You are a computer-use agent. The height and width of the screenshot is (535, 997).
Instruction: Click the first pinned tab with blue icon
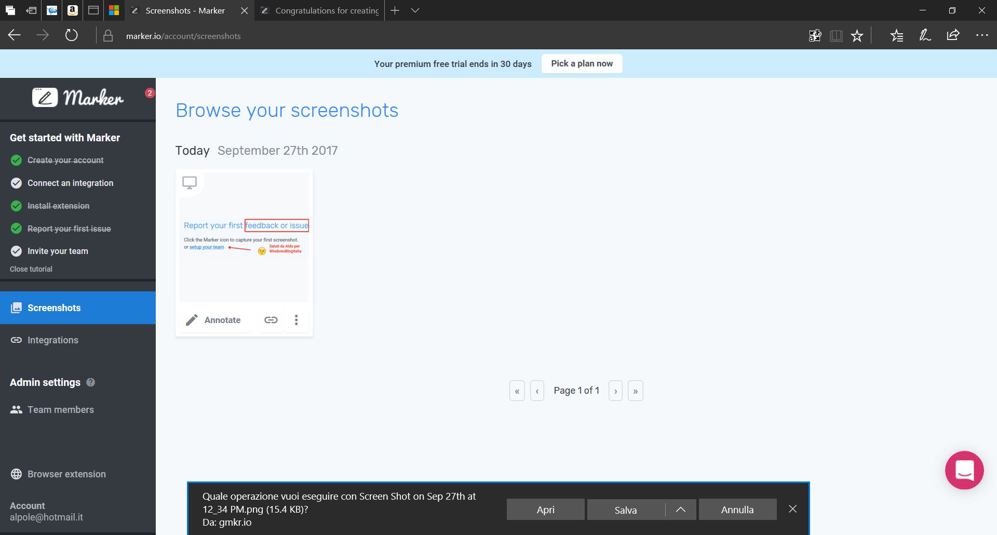tap(52, 10)
